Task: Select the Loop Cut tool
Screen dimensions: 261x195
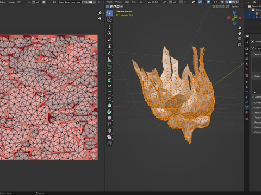Action: click(x=109, y=93)
